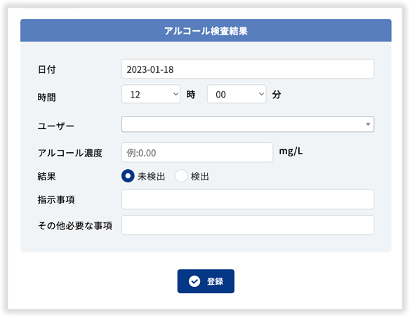
Task: Click the minute dropdown chevron arrow
Action: point(261,94)
